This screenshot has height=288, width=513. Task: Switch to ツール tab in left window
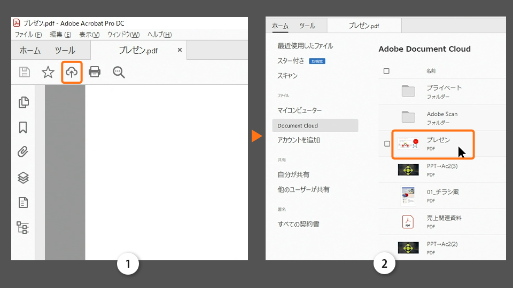point(65,50)
